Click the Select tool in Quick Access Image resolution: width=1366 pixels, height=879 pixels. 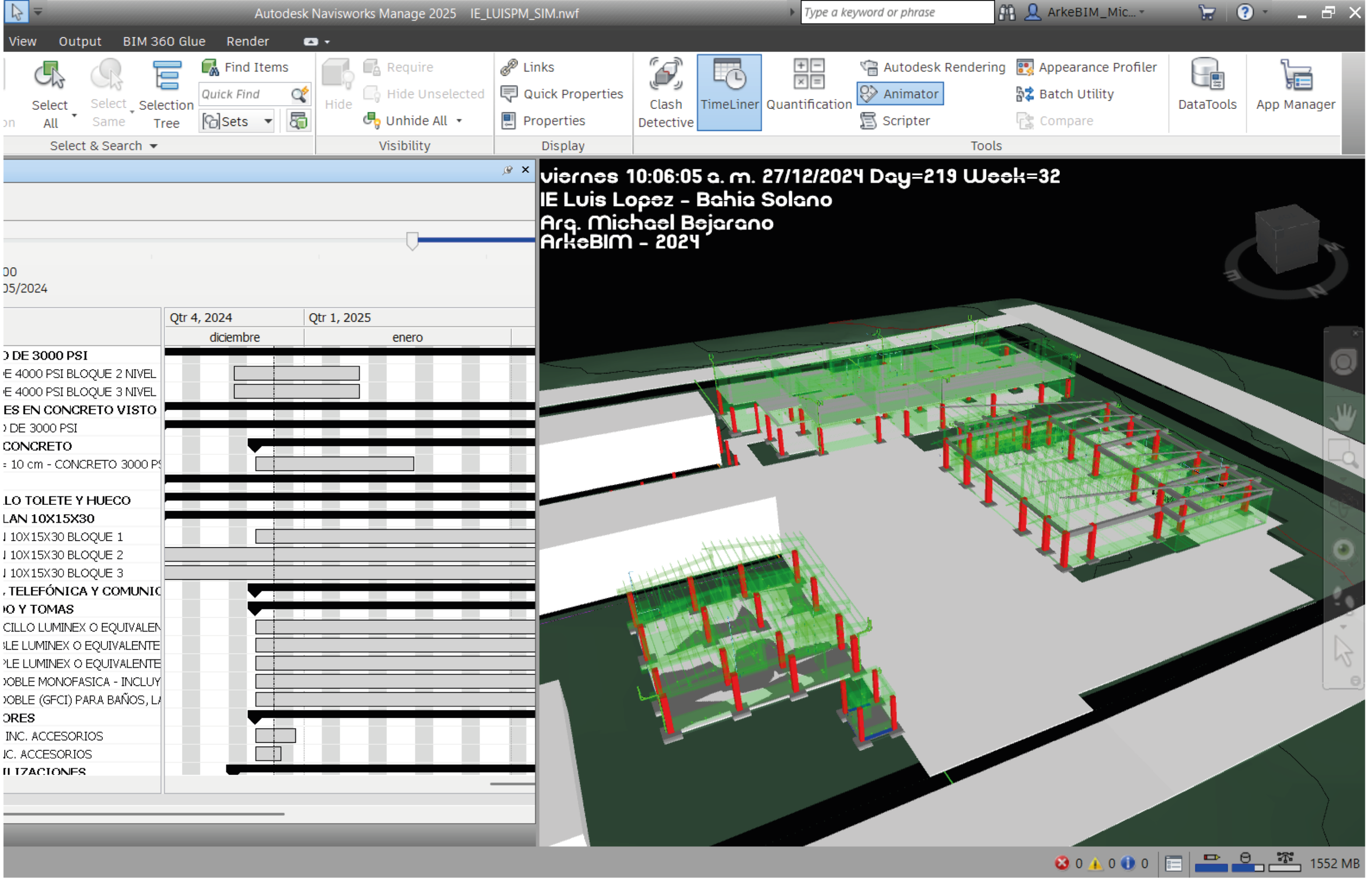click(x=17, y=11)
